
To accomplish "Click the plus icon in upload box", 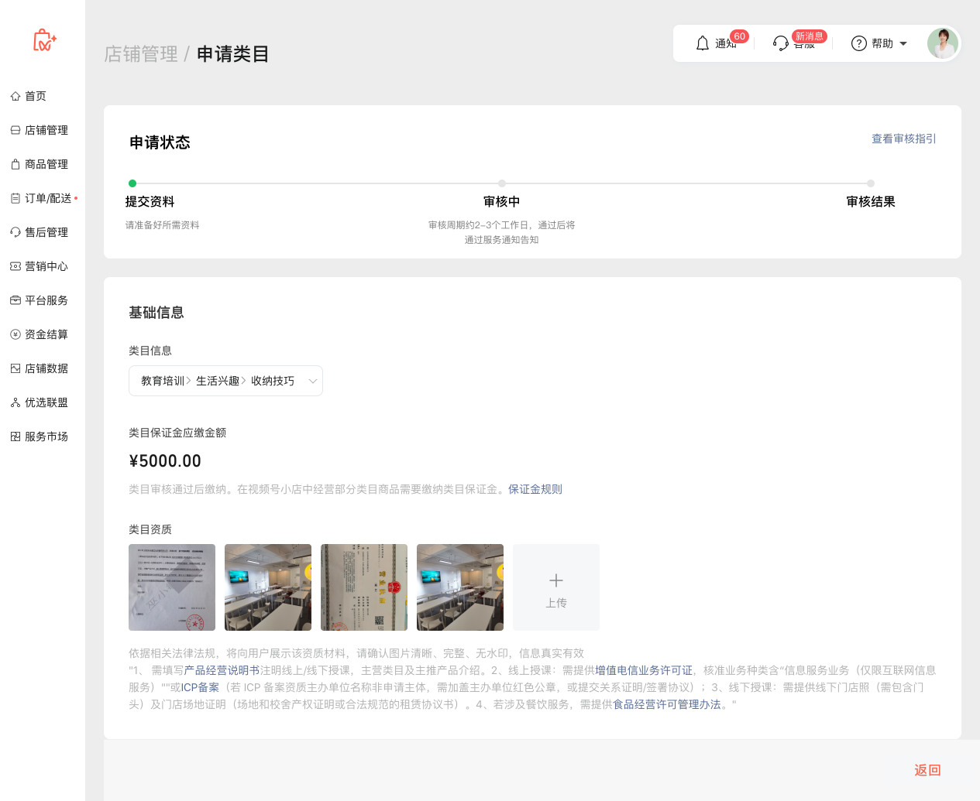I will 556,580.
